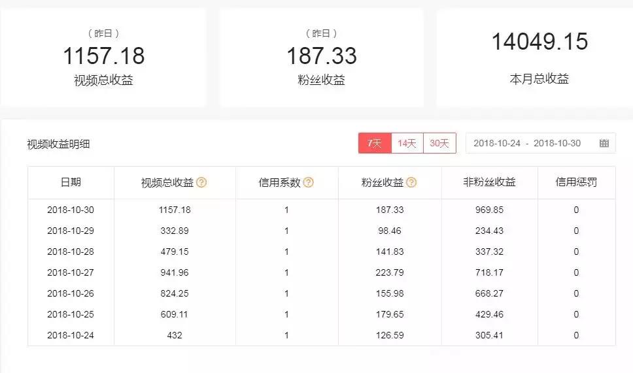Click the help icon beside 信用系数 header
Image resolution: width=633 pixels, height=373 pixels.
coord(308,183)
